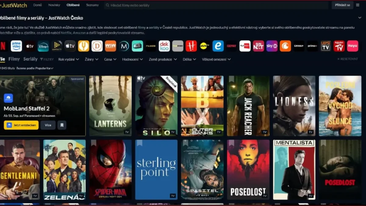Collapse the page description chevron
The width and height of the screenshot is (366, 206).
pos(360,18)
